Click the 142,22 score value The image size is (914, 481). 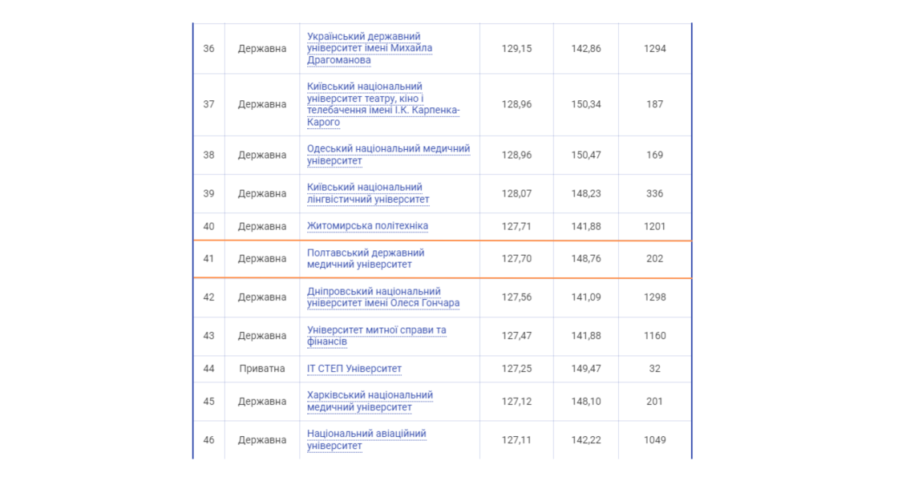click(586, 440)
